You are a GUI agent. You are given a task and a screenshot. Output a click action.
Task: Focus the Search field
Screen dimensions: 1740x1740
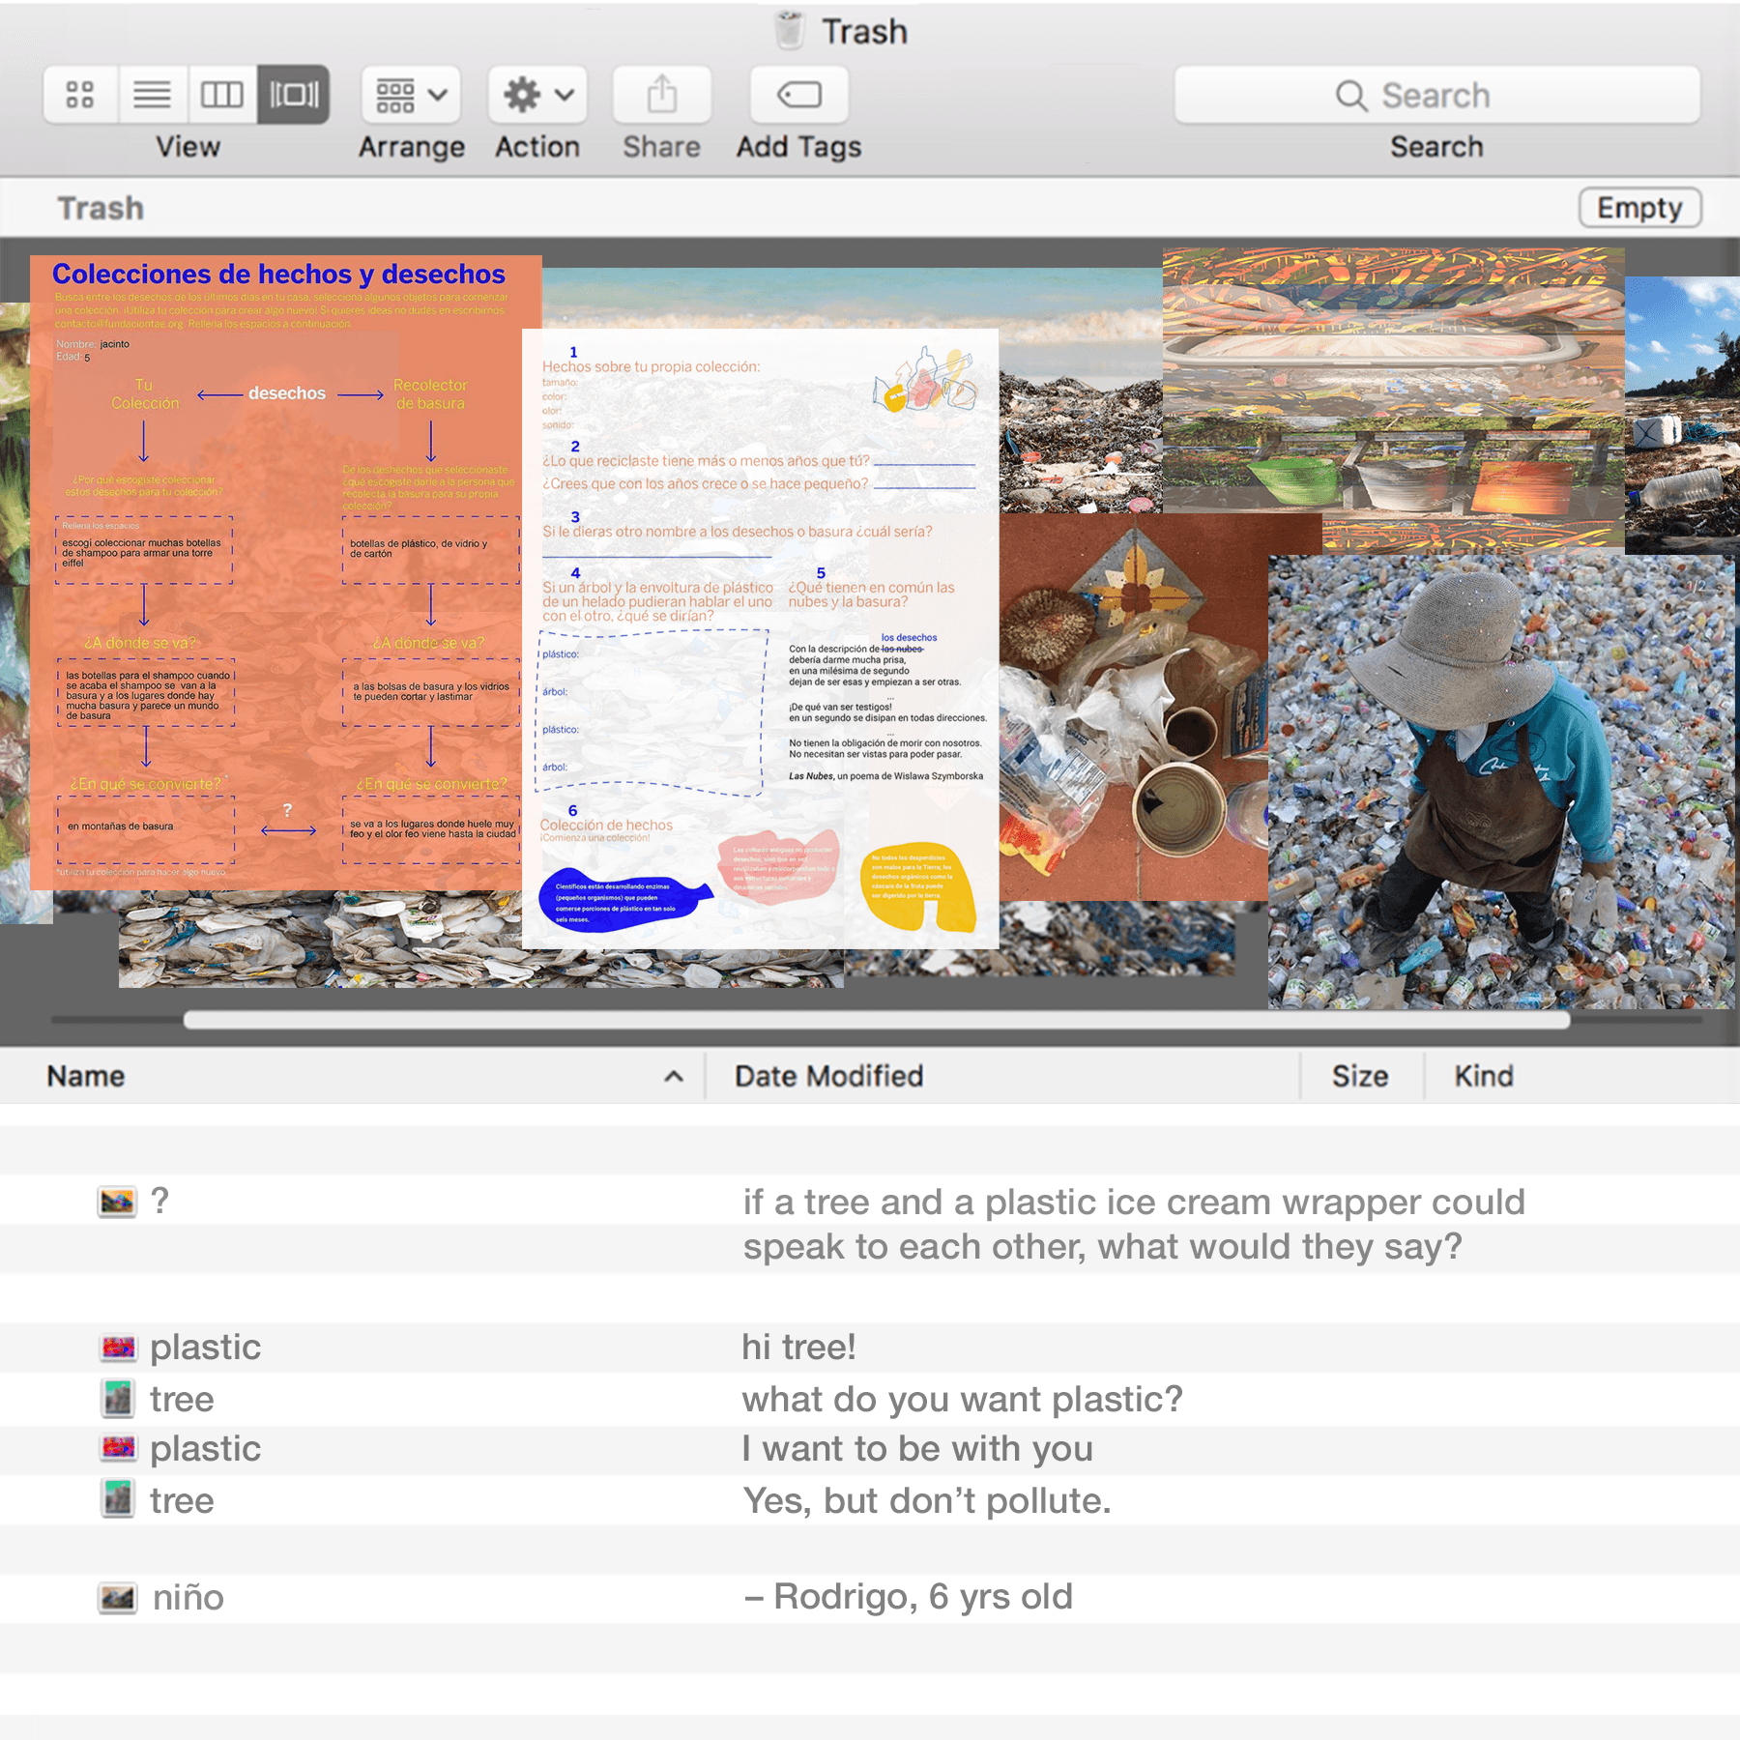pyautogui.click(x=1437, y=95)
